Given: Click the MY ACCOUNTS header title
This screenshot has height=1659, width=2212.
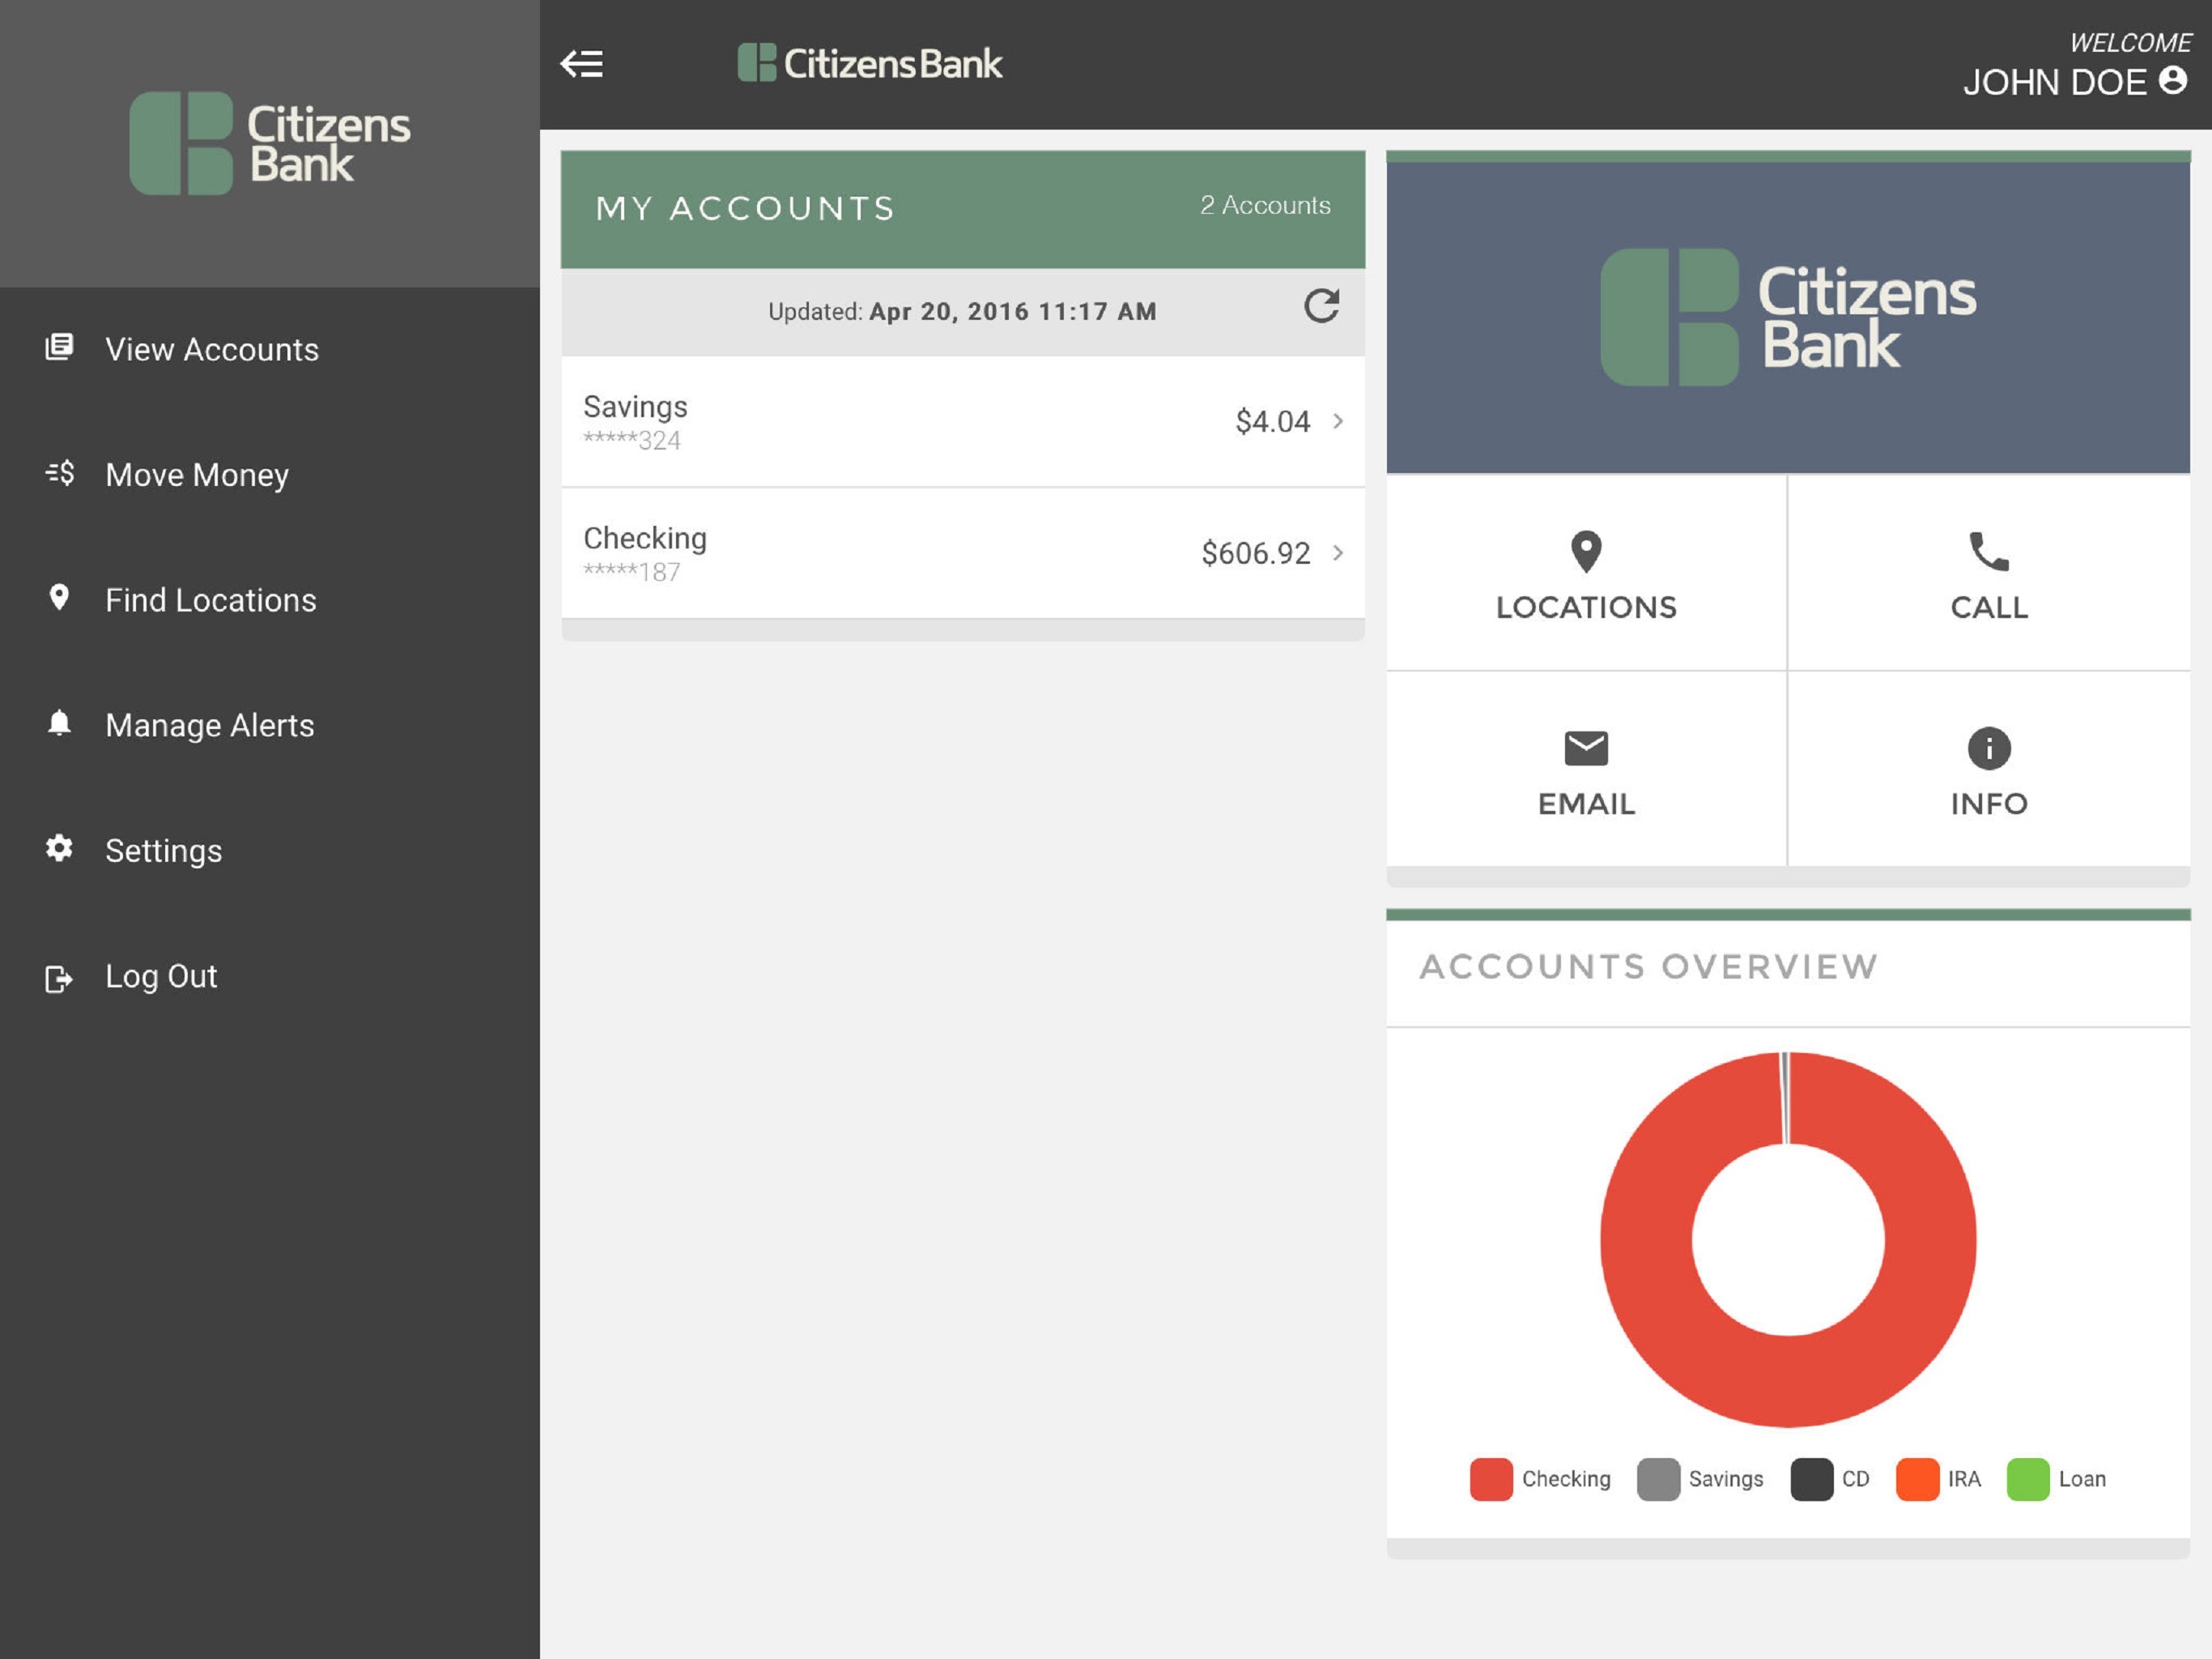Looking at the screenshot, I should click(x=745, y=208).
